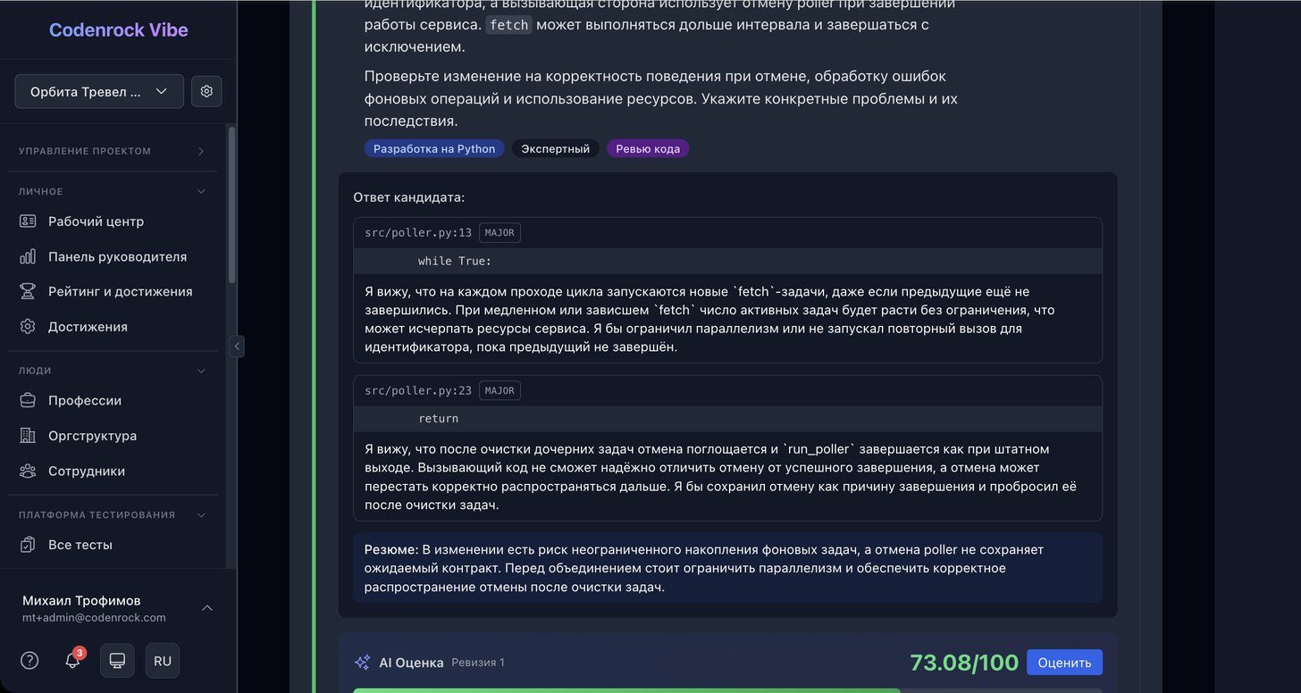Screen dimensions: 1301x693
Task: Click the 73.08/100 score
Action: coord(964,663)
